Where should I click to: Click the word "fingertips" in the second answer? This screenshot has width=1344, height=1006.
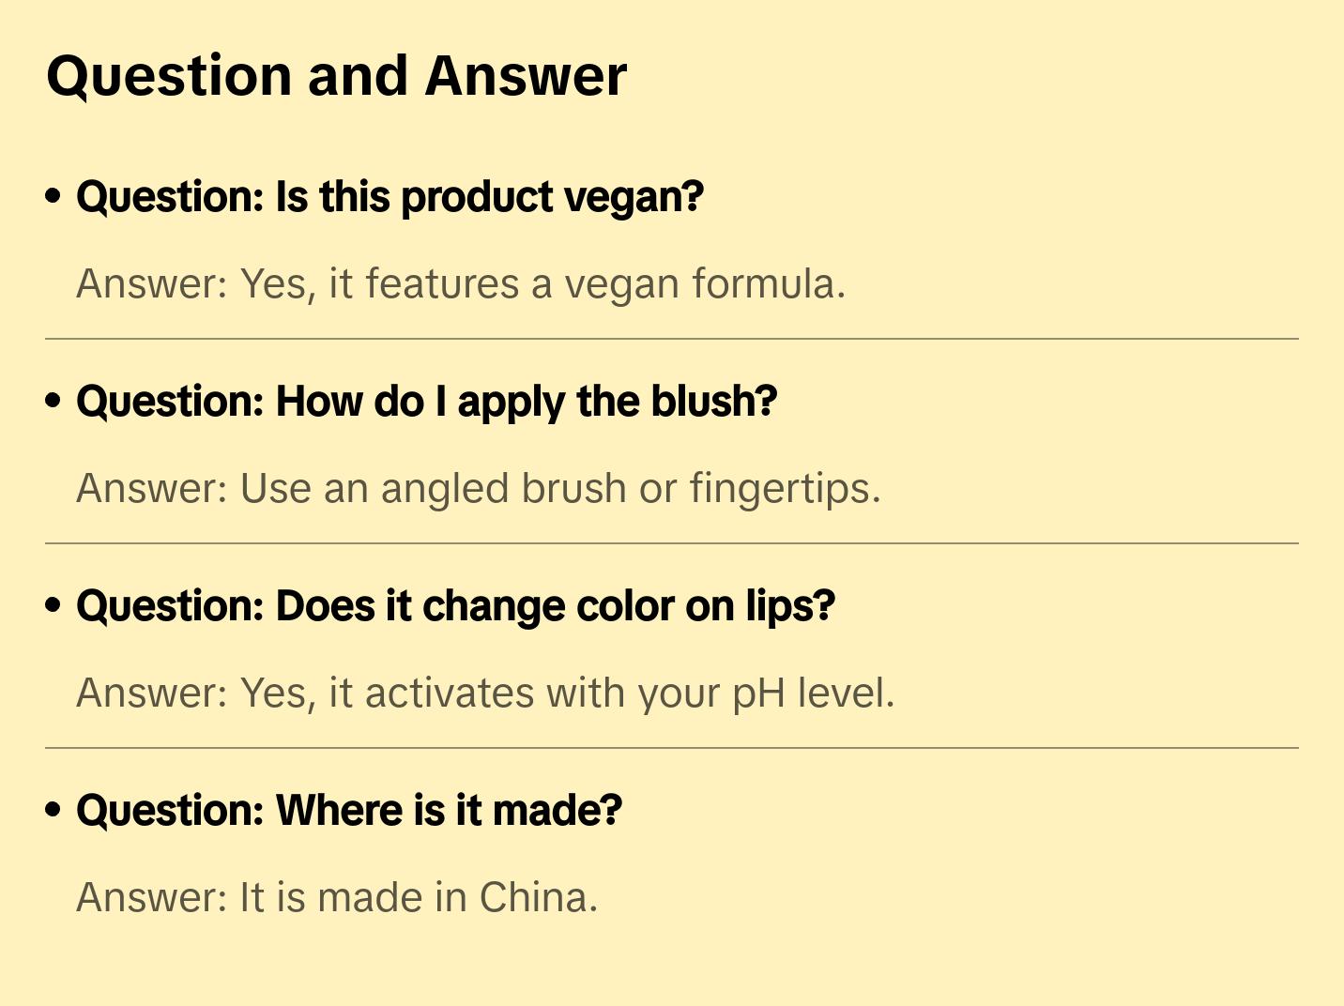click(785, 489)
